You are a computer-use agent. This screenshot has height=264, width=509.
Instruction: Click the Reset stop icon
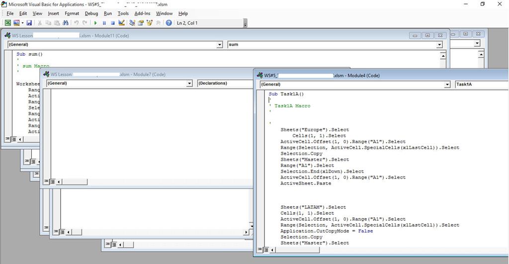click(113, 23)
